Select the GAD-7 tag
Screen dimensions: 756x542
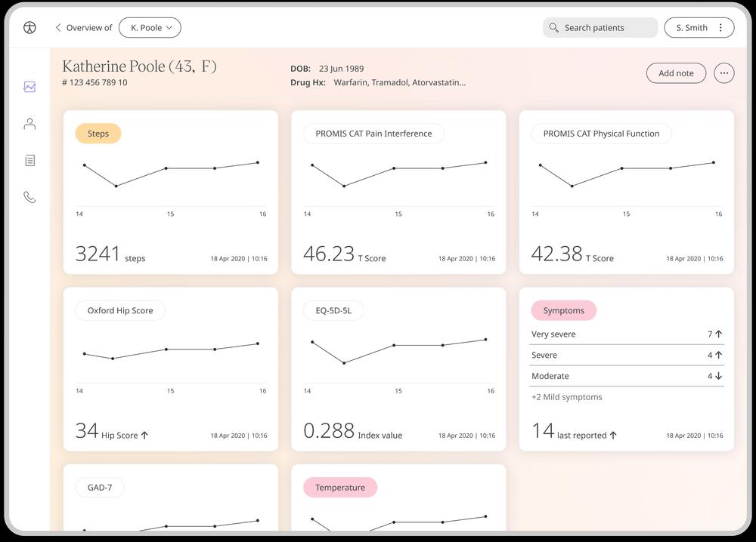pos(100,488)
